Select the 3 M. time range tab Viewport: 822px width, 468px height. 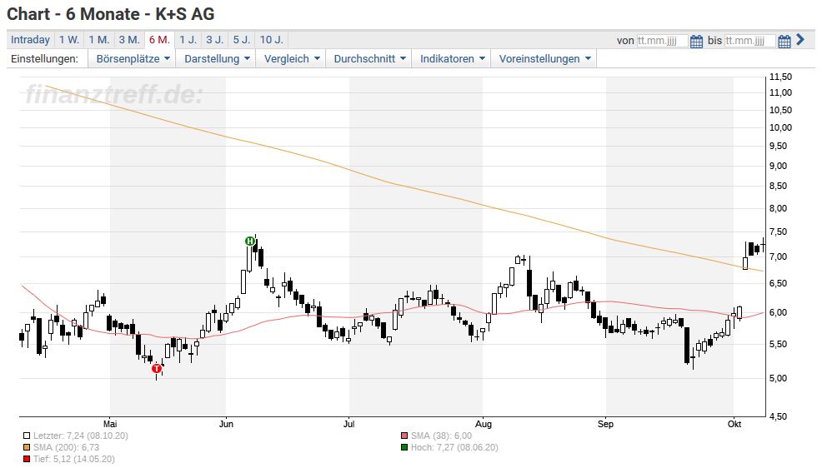pos(129,40)
